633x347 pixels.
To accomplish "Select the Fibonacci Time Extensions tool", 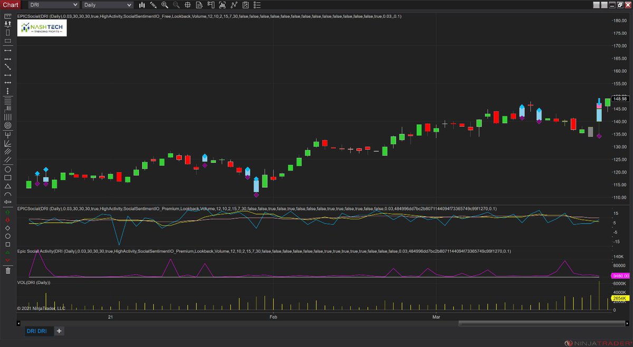I will coord(8,117).
